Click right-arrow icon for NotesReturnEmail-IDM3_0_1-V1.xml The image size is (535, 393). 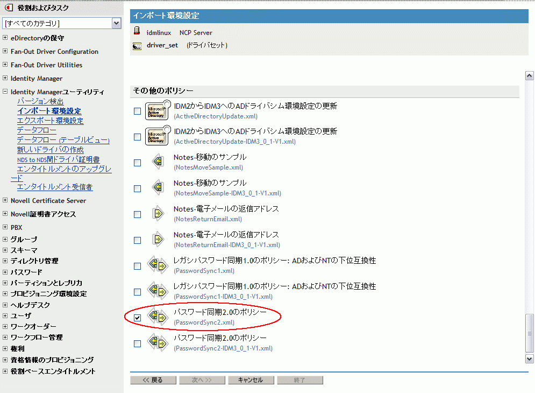click(x=158, y=239)
